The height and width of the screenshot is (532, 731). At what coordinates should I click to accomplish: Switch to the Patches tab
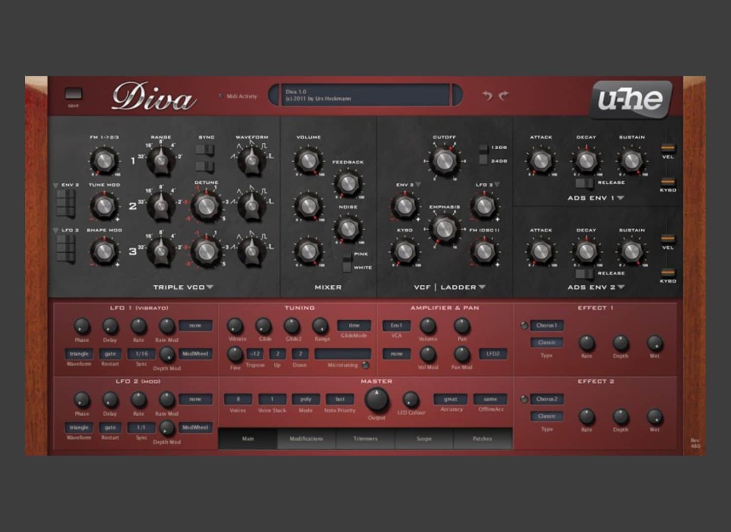coord(482,438)
